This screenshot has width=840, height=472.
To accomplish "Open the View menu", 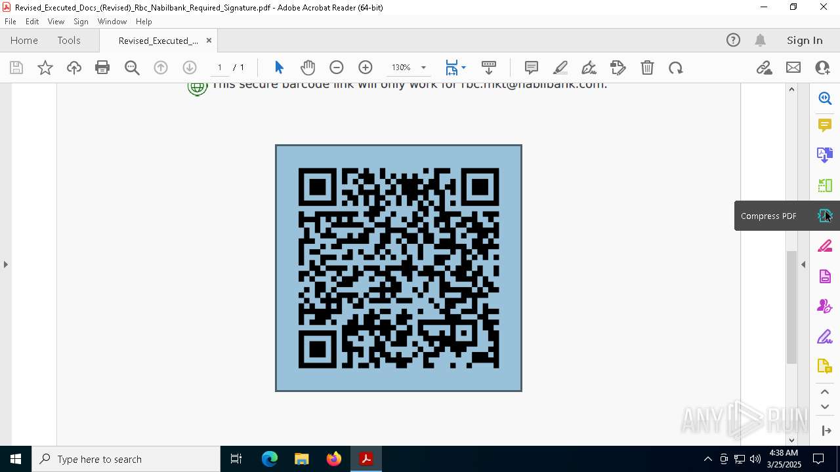I will click(56, 22).
